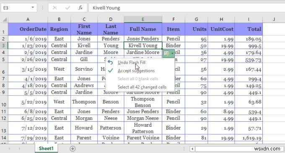Click the Sorvino first name cell
This screenshot has height=153, width=285.
(84, 69)
